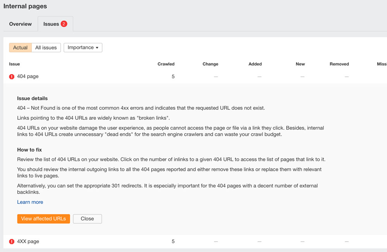Select the All issues filter toggle

46,48
